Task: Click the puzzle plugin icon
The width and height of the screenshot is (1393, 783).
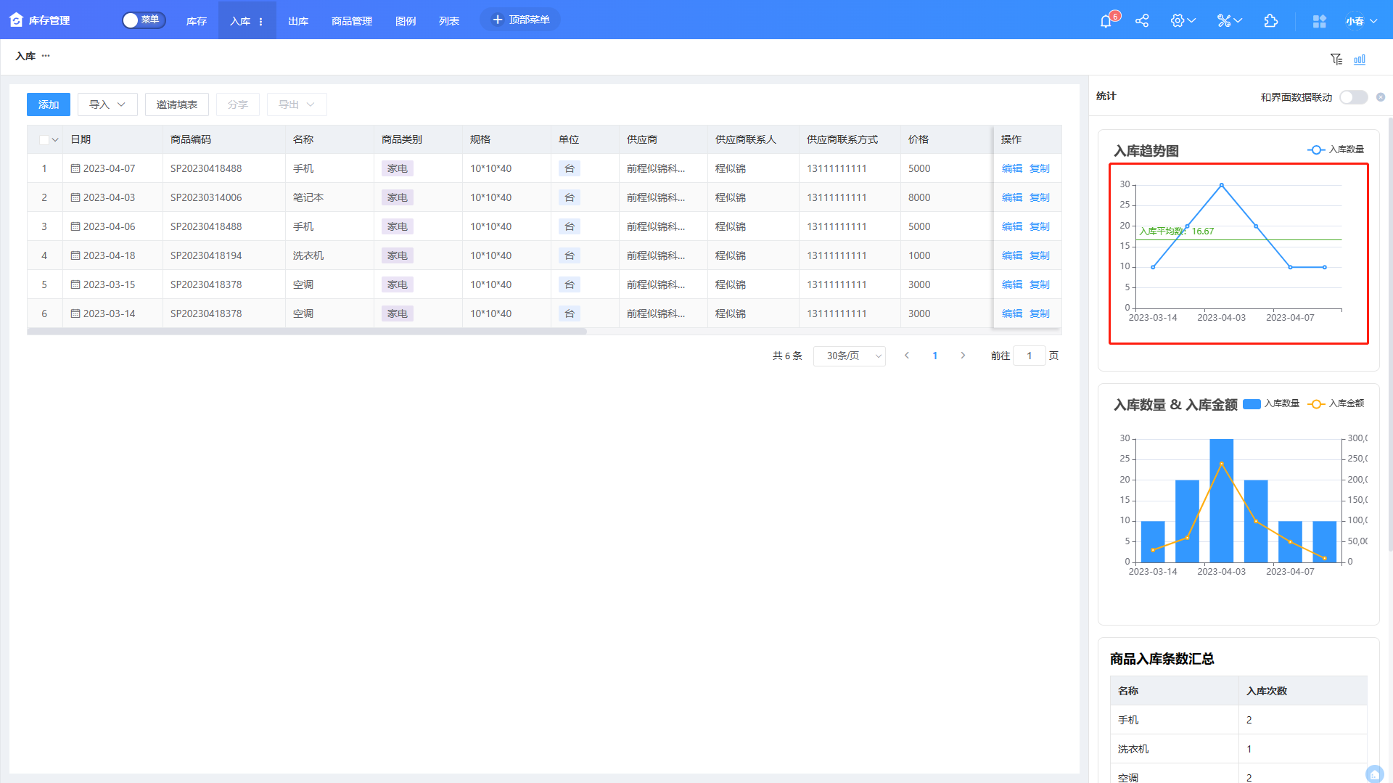Action: click(1270, 20)
